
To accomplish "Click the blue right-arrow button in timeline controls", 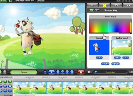I will [x=10, y=86].
